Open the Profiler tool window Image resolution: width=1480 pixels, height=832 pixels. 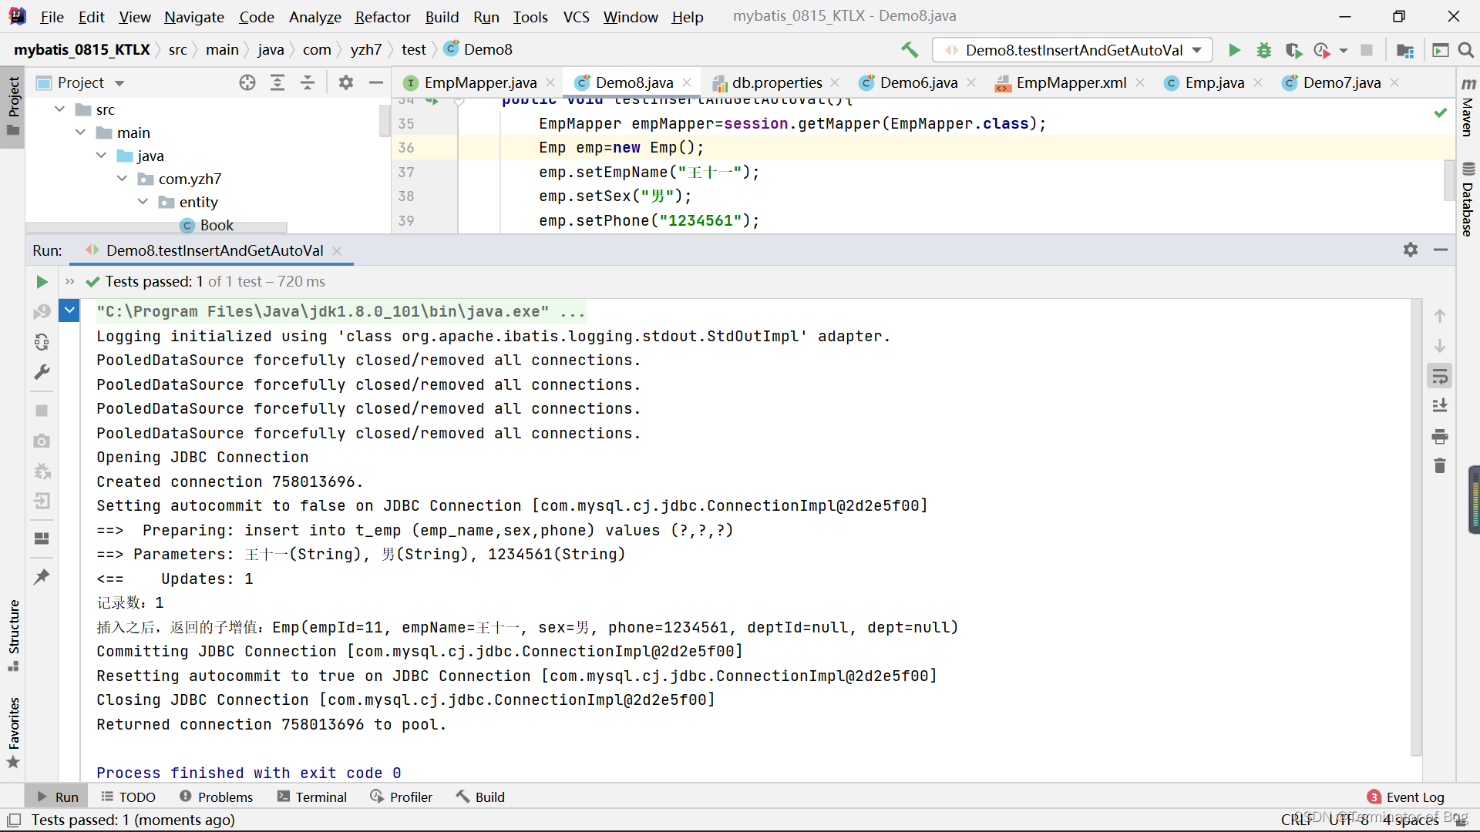[402, 797]
